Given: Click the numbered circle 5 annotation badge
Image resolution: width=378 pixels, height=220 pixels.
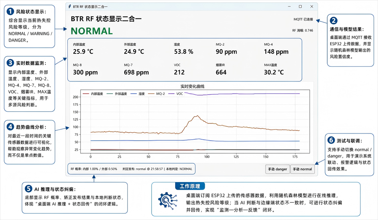Looking at the screenshot, I should (x=29, y=189).
